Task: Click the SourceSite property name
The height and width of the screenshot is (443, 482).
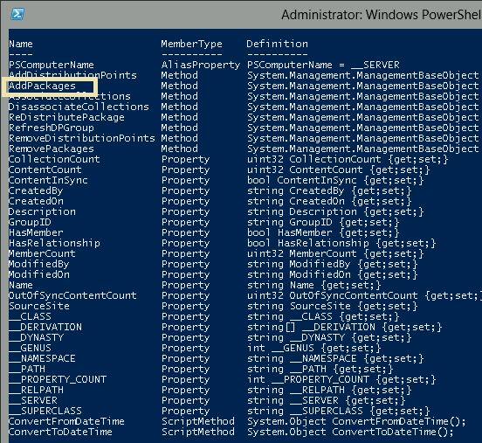Action: point(39,306)
